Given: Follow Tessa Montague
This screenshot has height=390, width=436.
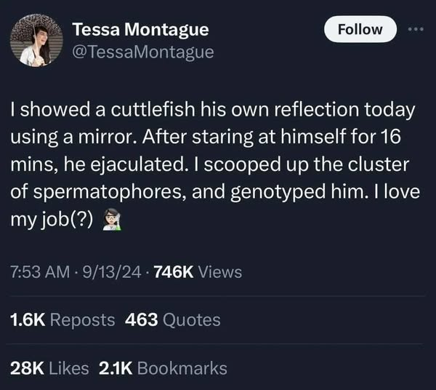Looking at the screenshot, I should 361,29.
